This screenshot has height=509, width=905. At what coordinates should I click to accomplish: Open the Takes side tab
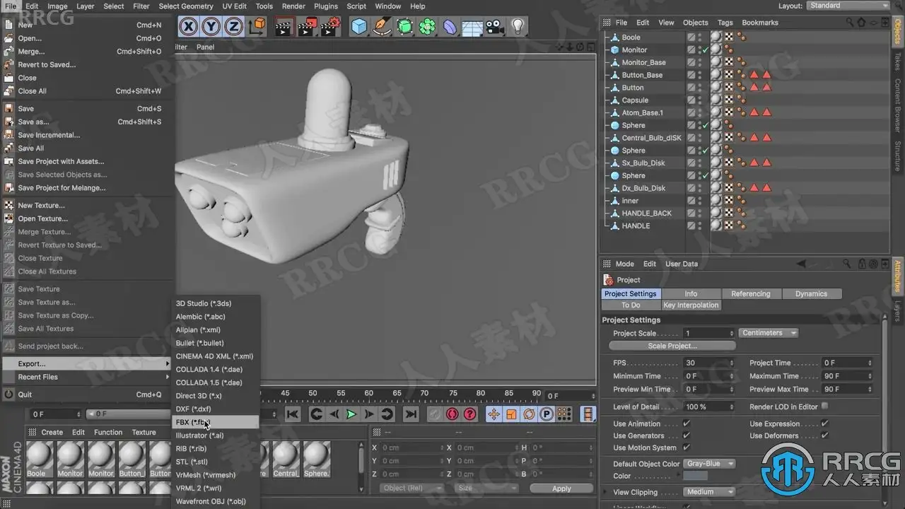click(898, 62)
